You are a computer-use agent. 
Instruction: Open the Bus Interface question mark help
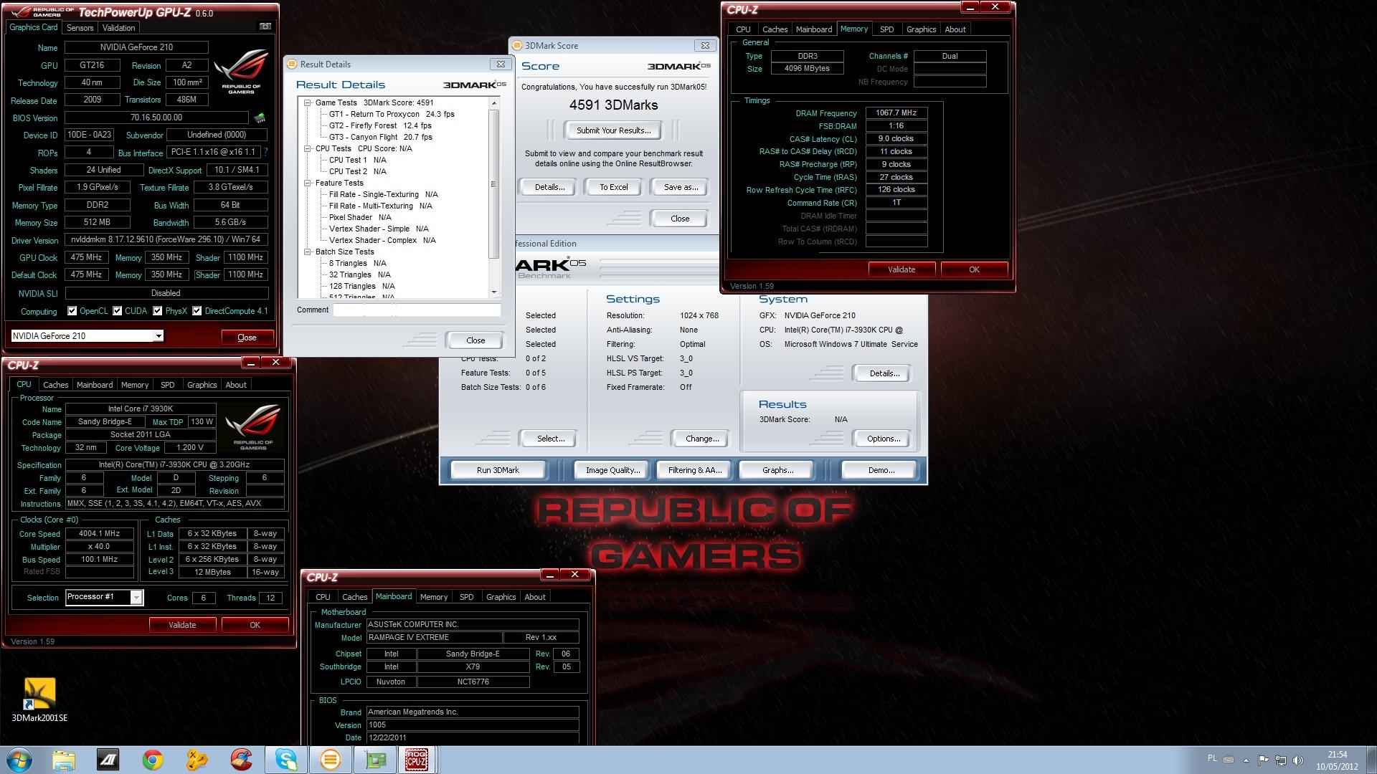click(x=265, y=152)
